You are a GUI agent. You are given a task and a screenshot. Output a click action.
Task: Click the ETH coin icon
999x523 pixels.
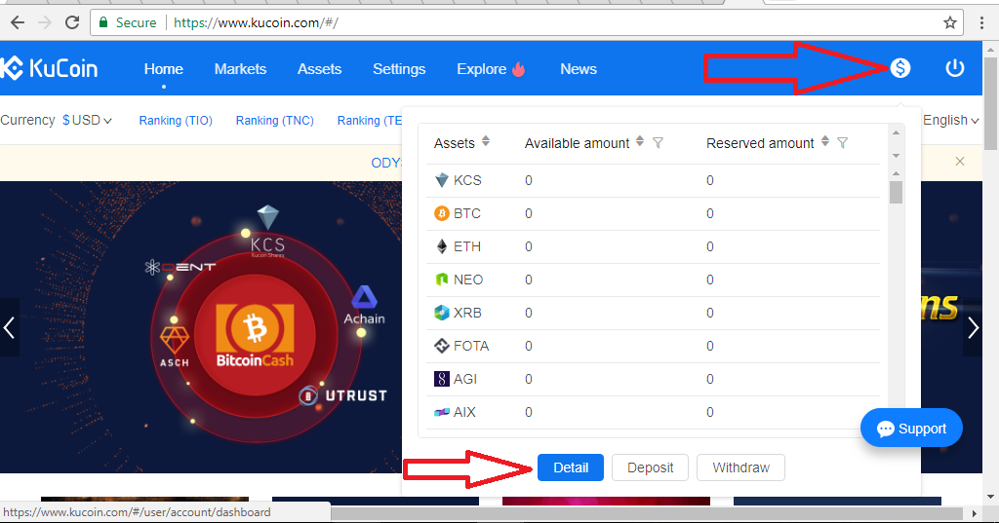[x=442, y=246]
